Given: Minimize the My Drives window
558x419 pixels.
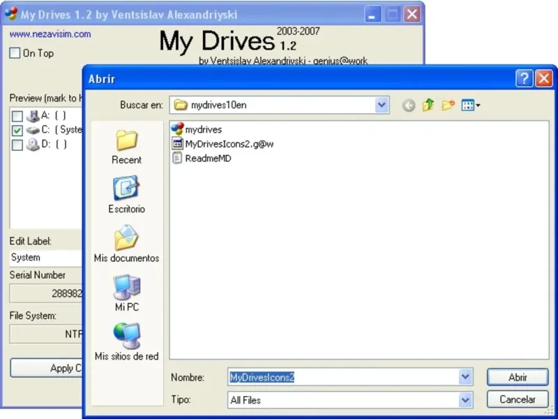Looking at the screenshot, I should [x=372, y=15].
